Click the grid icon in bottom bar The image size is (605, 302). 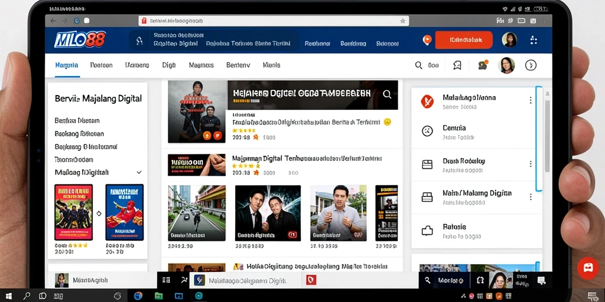(166, 280)
